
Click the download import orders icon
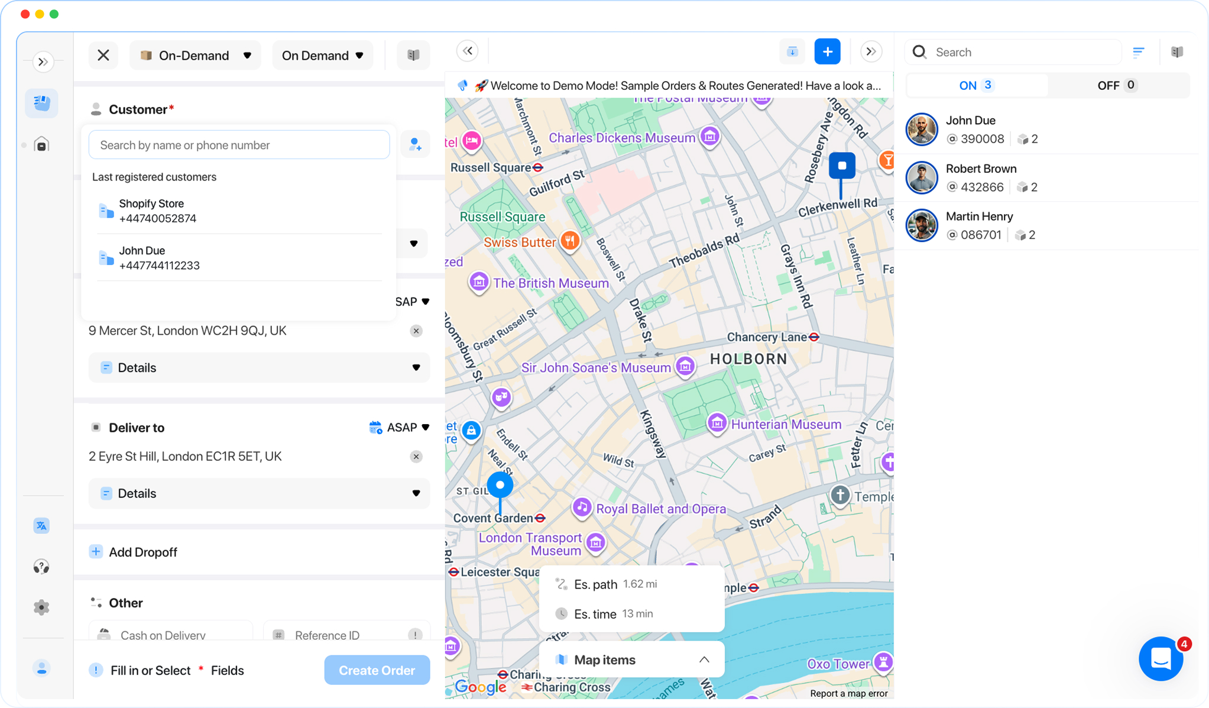tap(792, 52)
